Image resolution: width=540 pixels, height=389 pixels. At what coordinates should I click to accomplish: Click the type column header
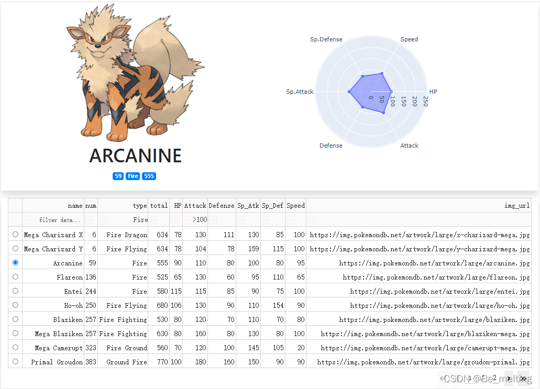(123, 206)
